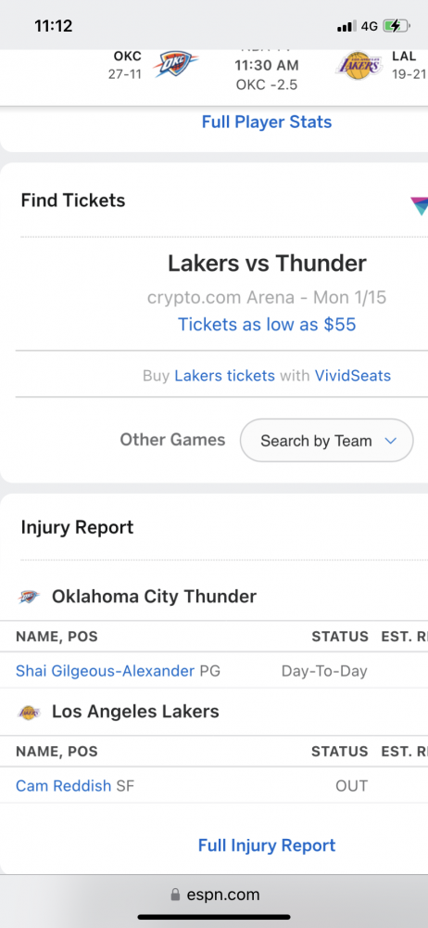Tap the OKC Thunder logo in header
This screenshot has height=928, width=428.
pyautogui.click(x=176, y=65)
